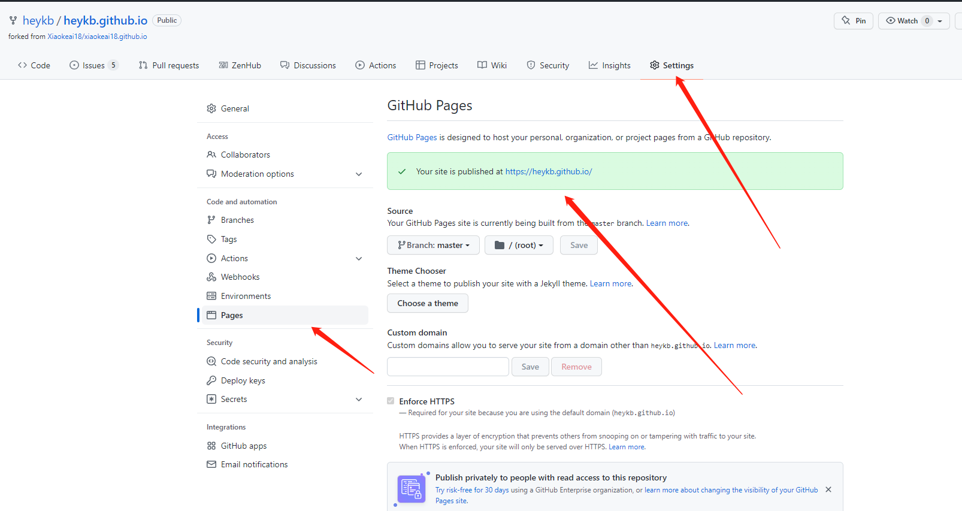Save the custom domain

(530, 367)
